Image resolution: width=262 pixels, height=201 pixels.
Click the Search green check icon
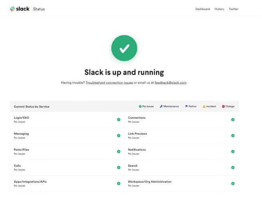[x=233, y=167]
